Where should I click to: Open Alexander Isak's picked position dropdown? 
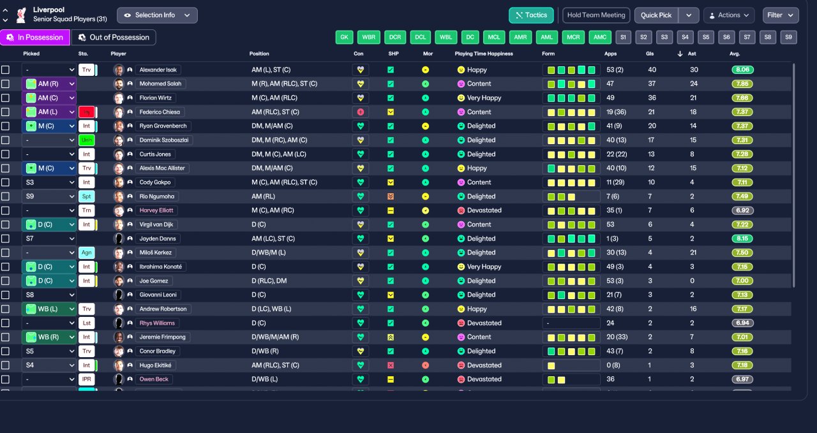[49, 70]
